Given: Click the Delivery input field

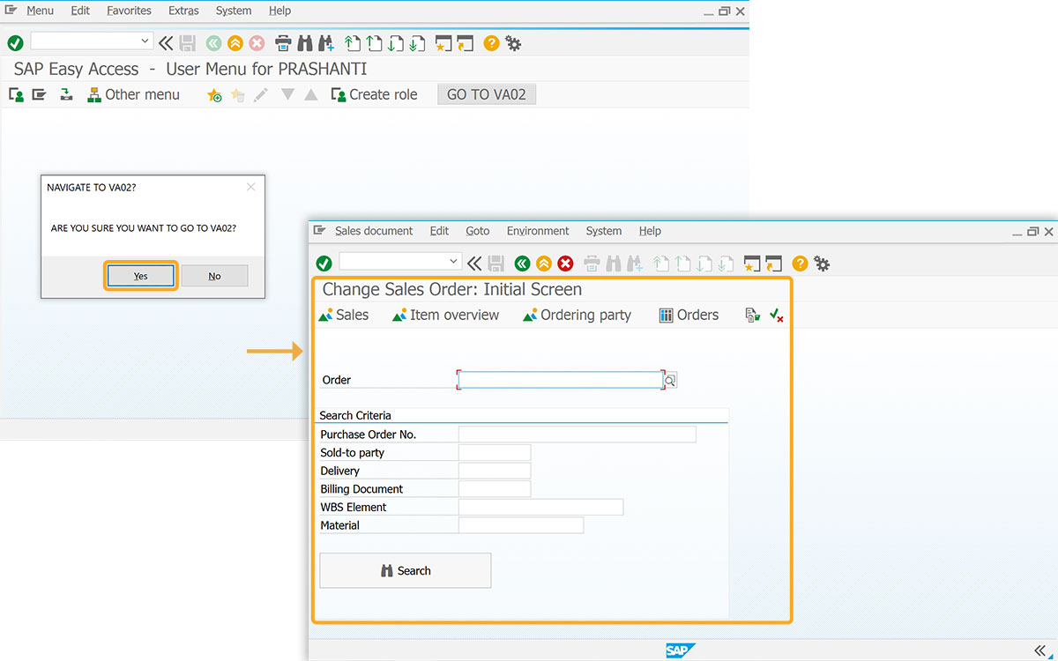Looking at the screenshot, I should point(495,471).
